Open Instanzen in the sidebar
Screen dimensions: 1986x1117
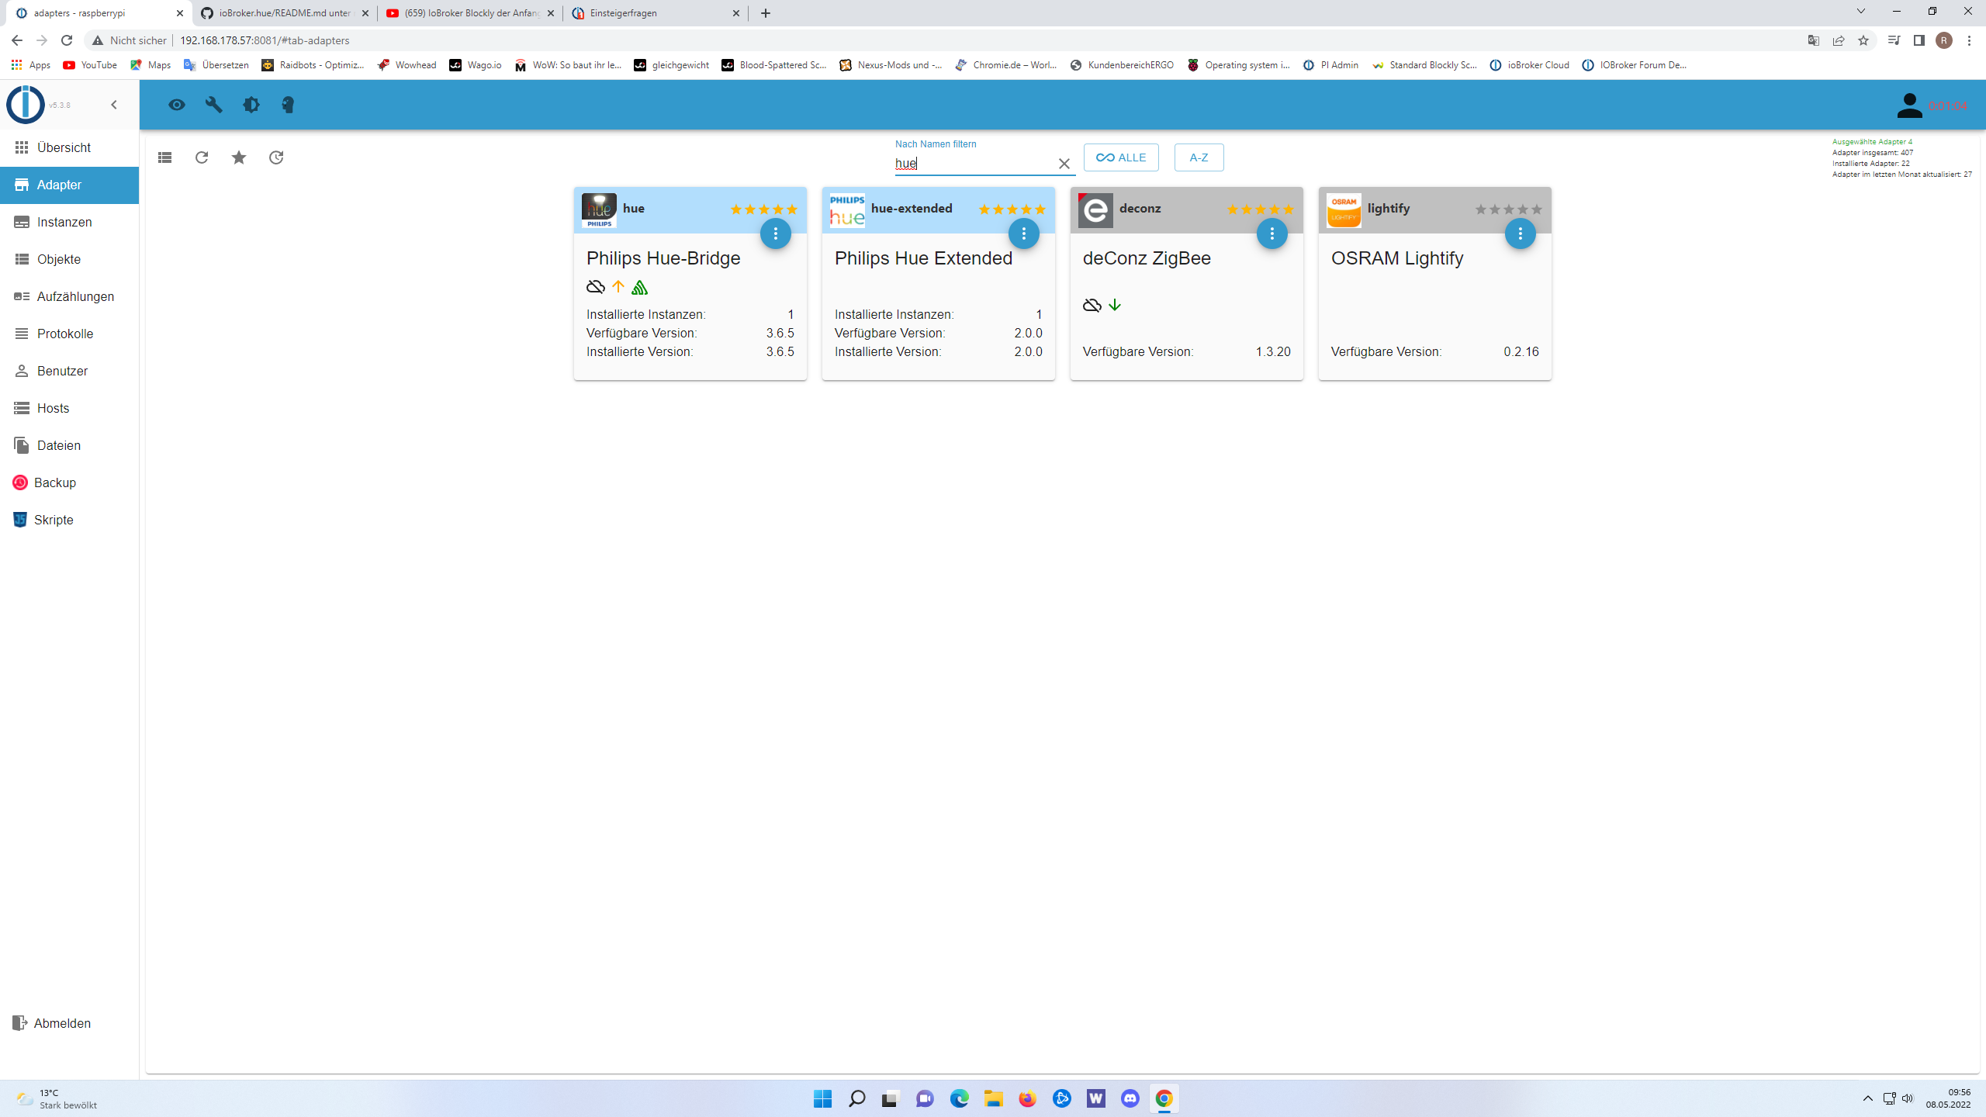(x=64, y=222)
